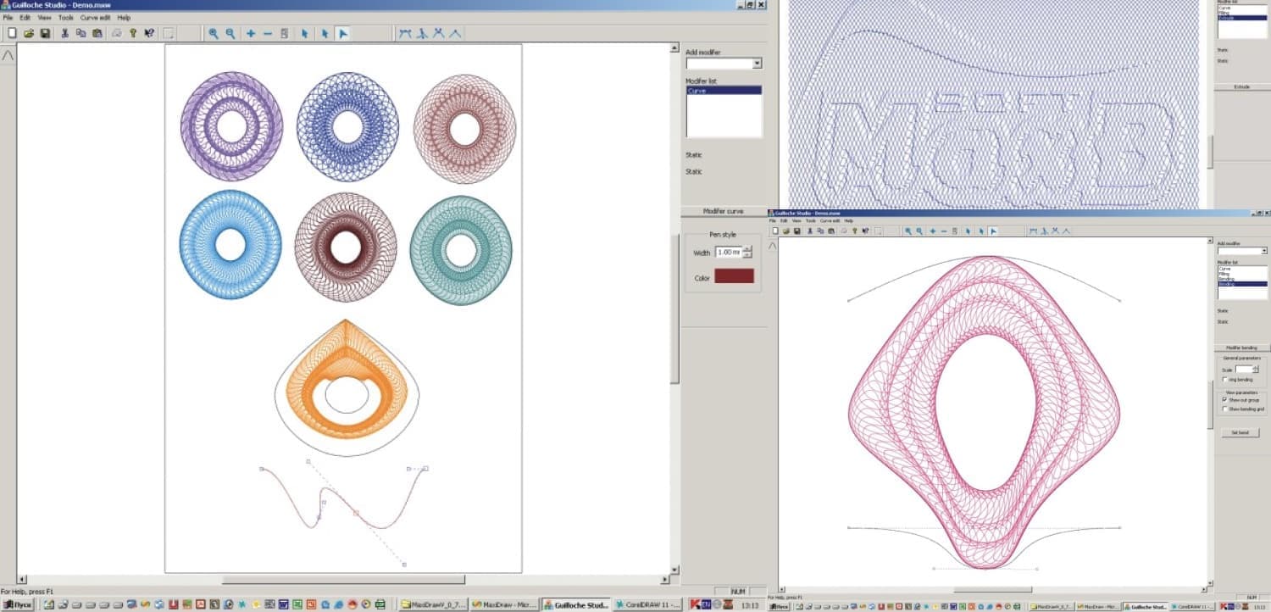The width and height of the screenshot is (1271, 612).
Task: Click Copy icon in left window toolbar
Action: [x=80, y=33]
